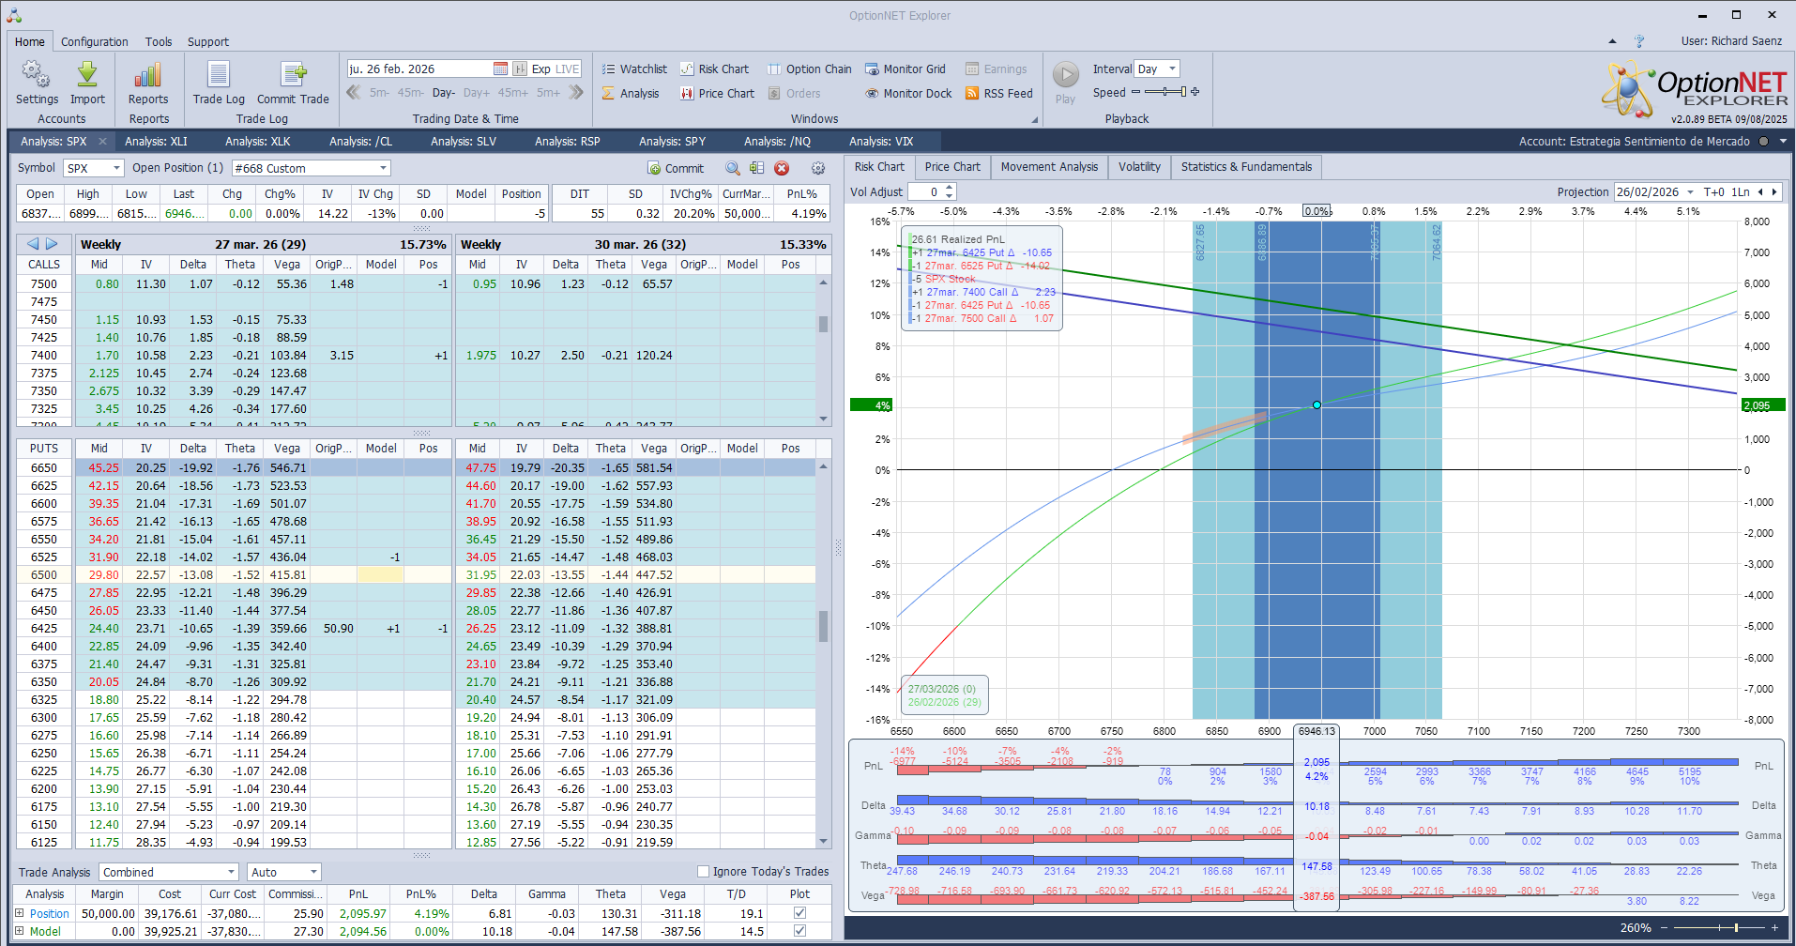Open the position settings gear icon

818,168
